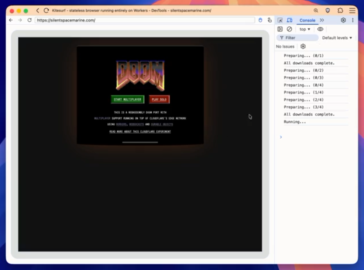
Task: Click the No Issues label
Action: 285,46
